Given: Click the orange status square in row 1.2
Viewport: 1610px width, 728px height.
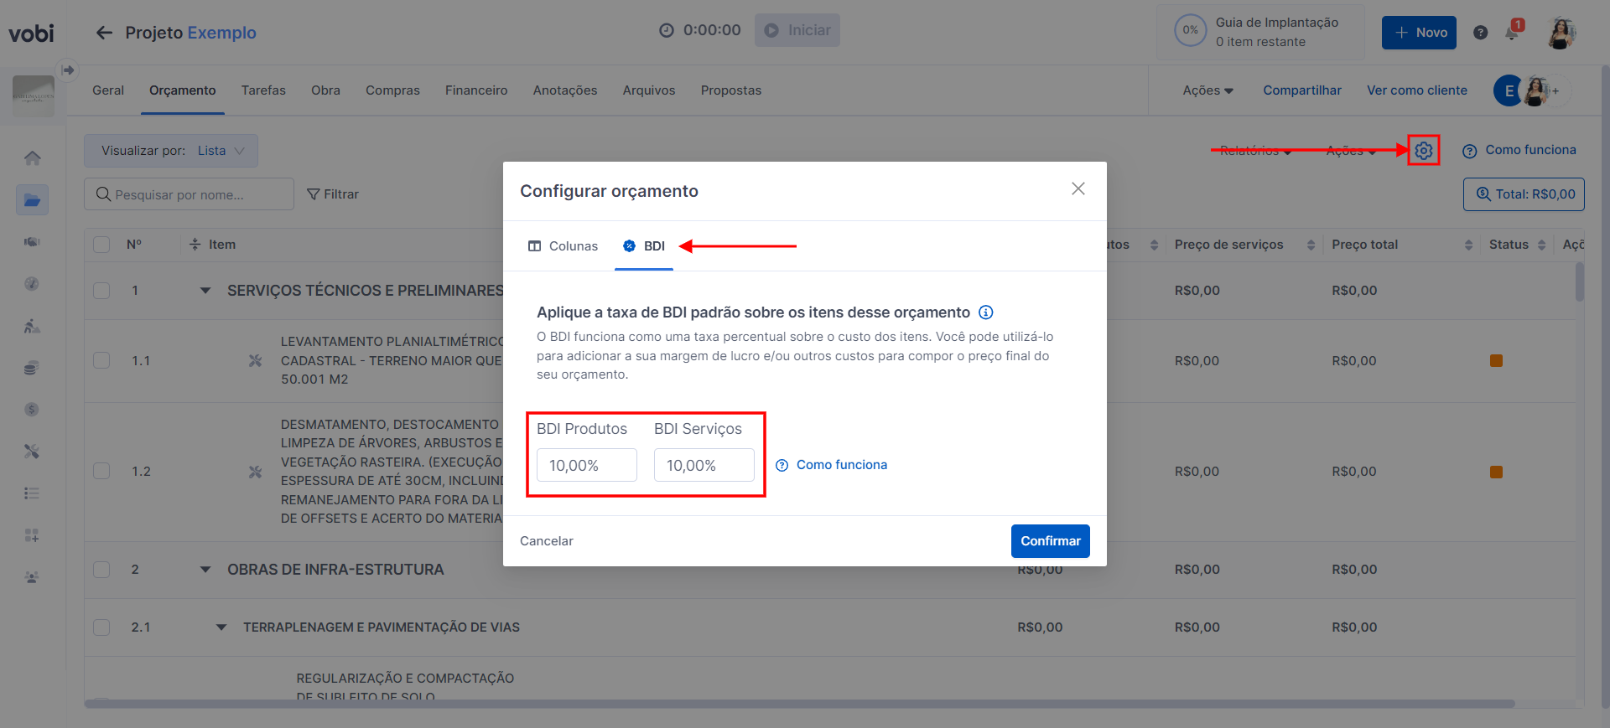Looking at the screenshot, I should pos(1496,472).
